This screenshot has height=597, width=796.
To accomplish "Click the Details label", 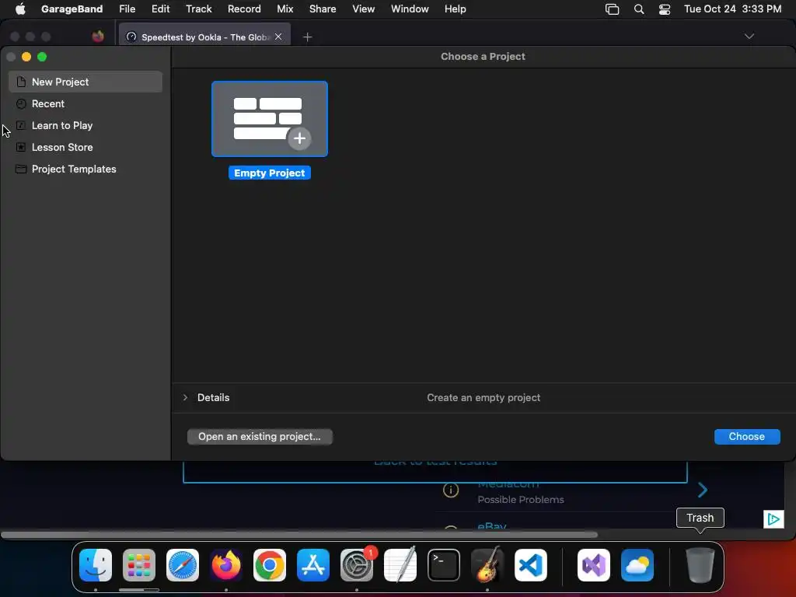I will click(213, 397).
